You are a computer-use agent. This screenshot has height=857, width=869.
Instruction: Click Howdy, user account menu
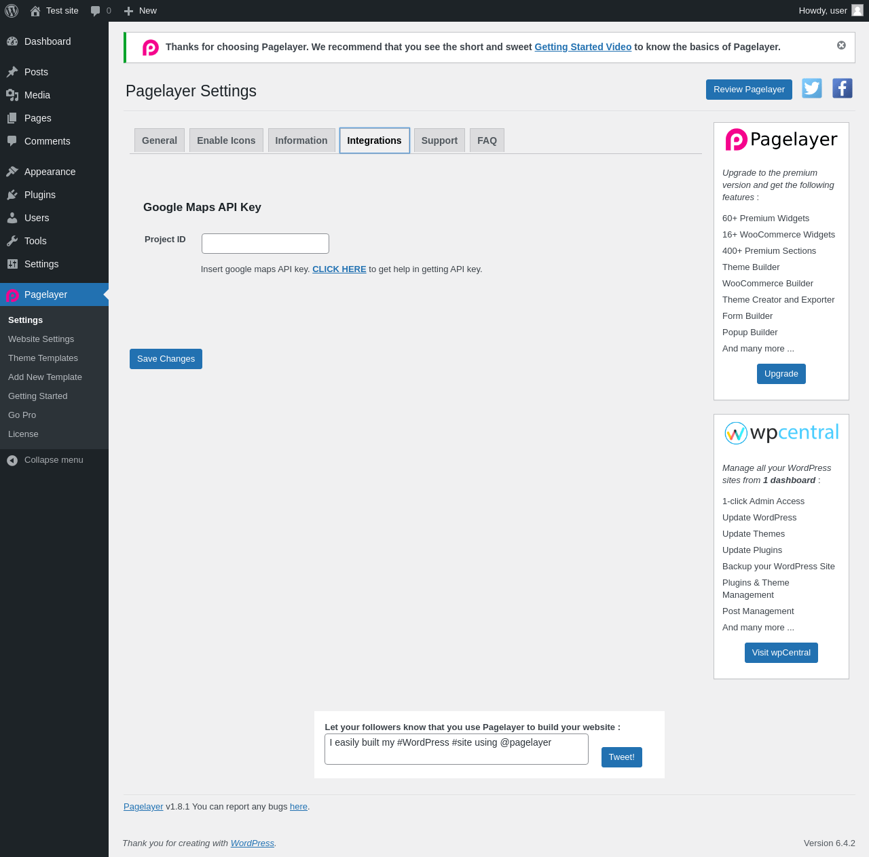[830, 11]
